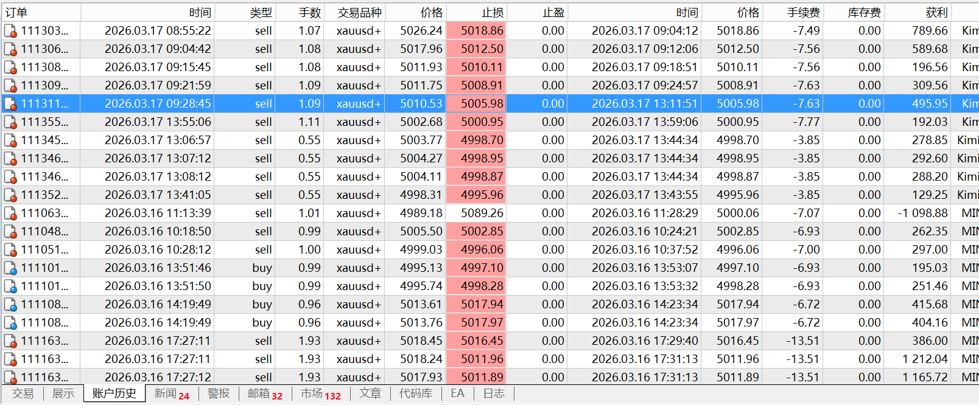Screen dimensions: 979x405
Task: Sort by the 获利 column header
Action: [918, 12]
